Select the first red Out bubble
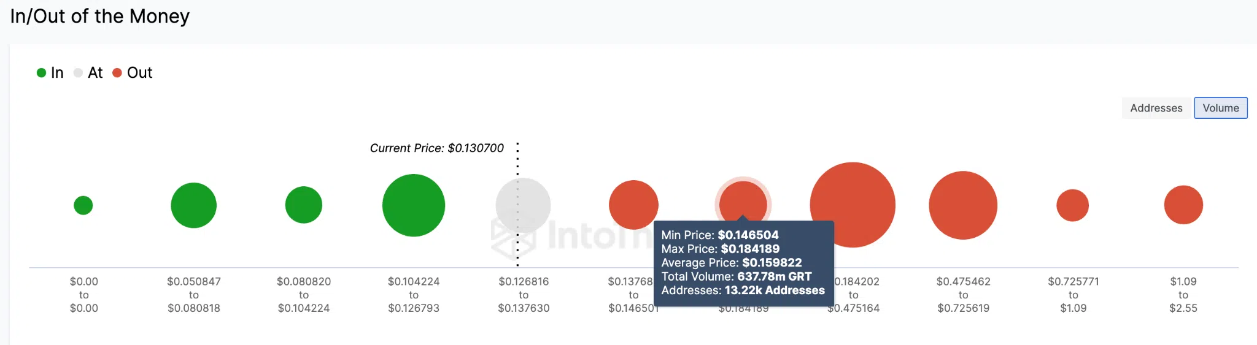 (633, 205)
